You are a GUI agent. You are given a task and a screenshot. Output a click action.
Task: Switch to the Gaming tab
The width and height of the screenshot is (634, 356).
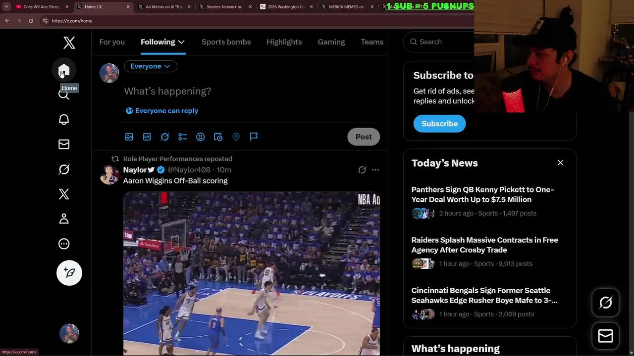pos(331,42)
